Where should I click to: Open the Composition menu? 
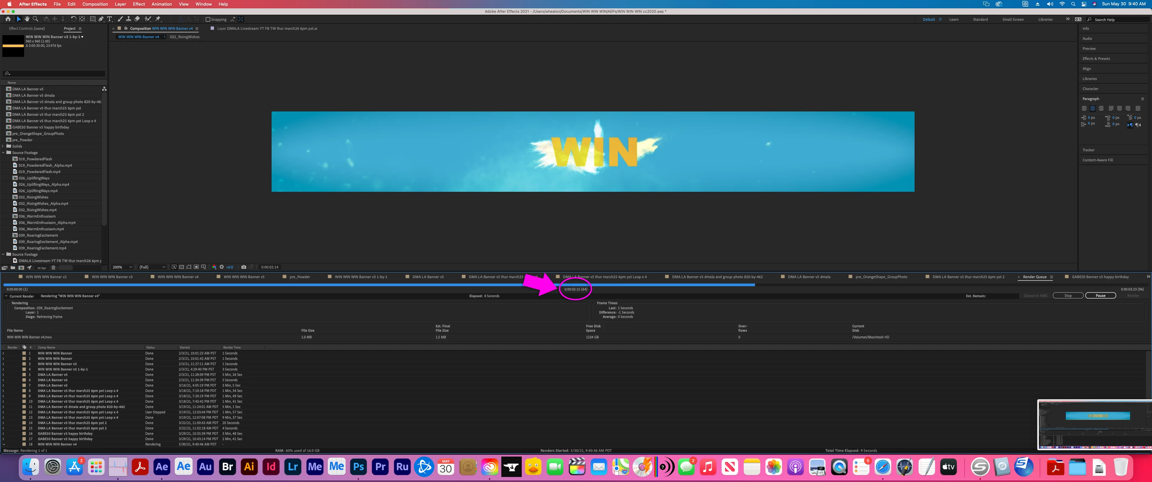[x=95, y=4]
